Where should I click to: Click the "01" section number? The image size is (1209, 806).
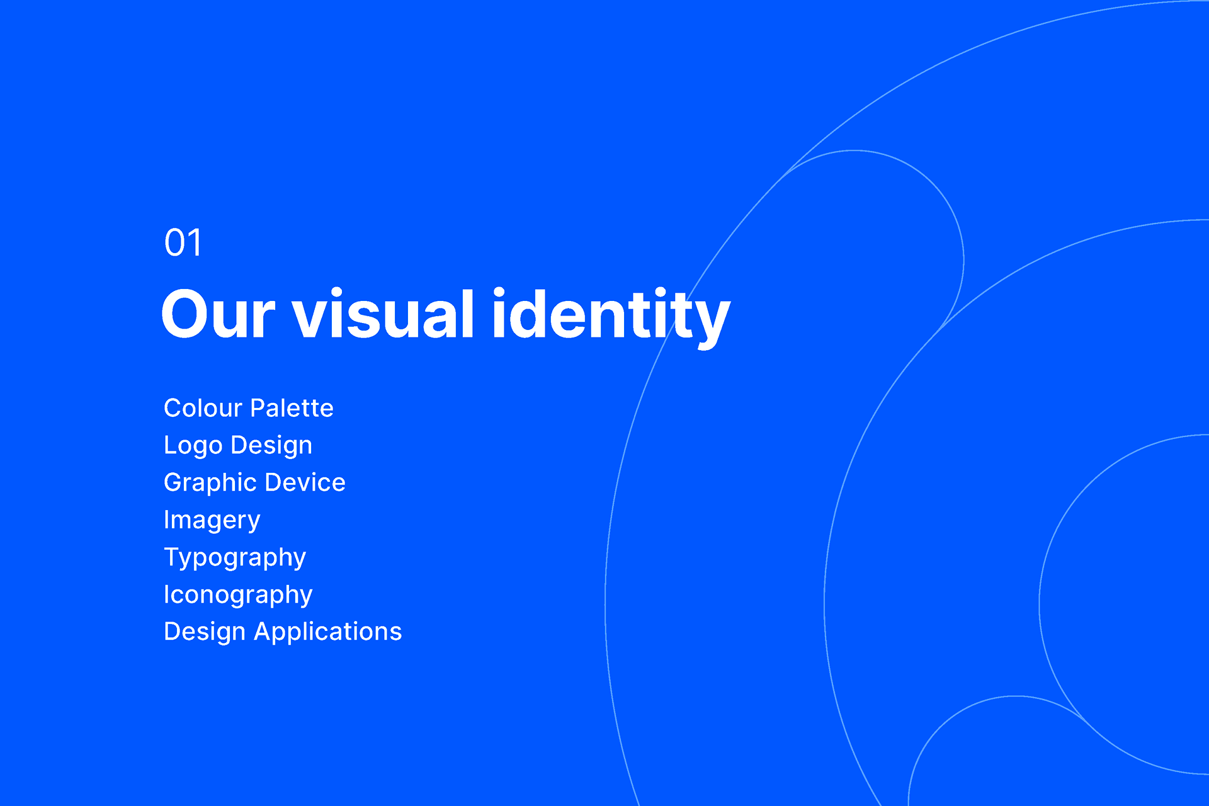(x=183, y=243)
